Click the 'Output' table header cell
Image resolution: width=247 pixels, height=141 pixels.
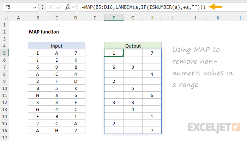click(x=133, y=46)
